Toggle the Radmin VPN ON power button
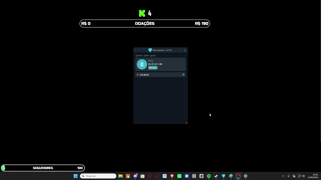Viewport: 321px width, 180px height. point(142,64)
